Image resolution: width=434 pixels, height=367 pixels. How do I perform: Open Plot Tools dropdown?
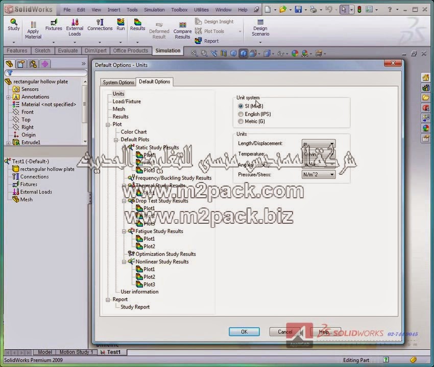tap(239, 31)
